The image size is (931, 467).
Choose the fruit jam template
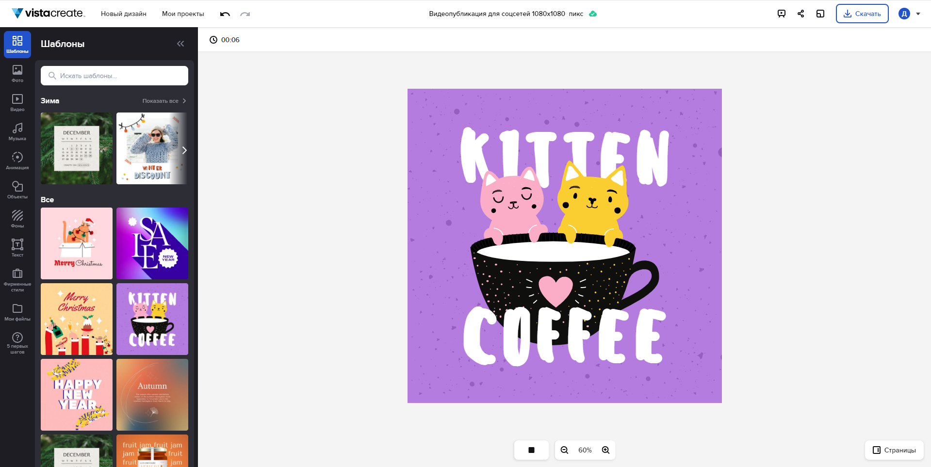[x=152, y=451]
